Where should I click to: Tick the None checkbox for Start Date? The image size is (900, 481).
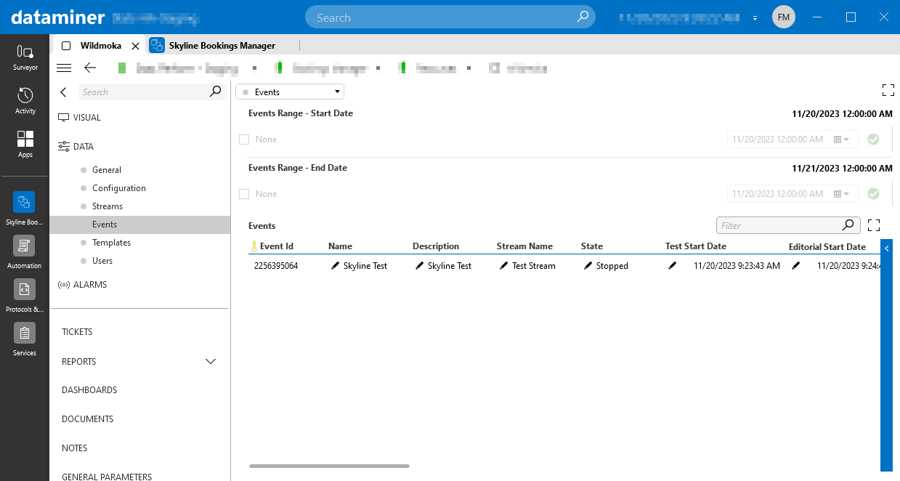(x=244, y=140)
